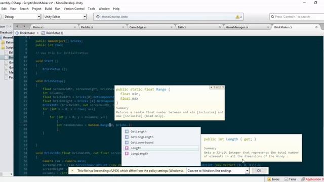Open the Tasks pad

290,179
